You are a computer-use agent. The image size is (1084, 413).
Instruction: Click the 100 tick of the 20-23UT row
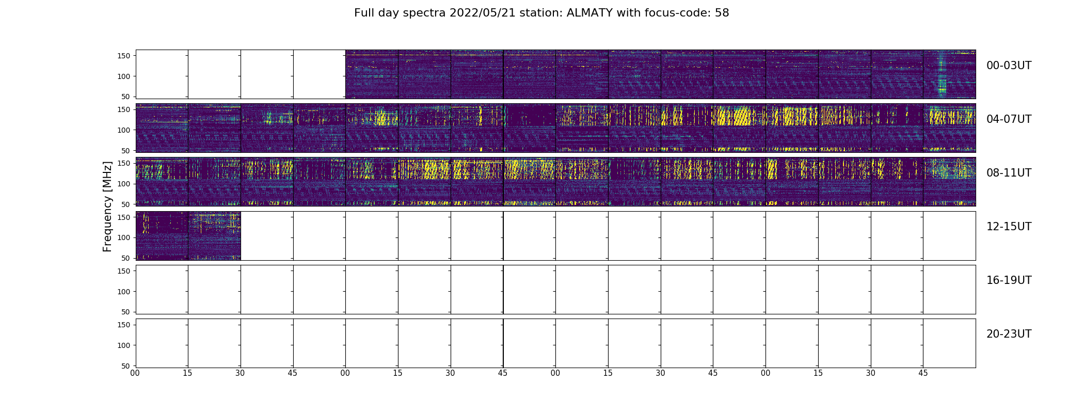coord(124,345)
